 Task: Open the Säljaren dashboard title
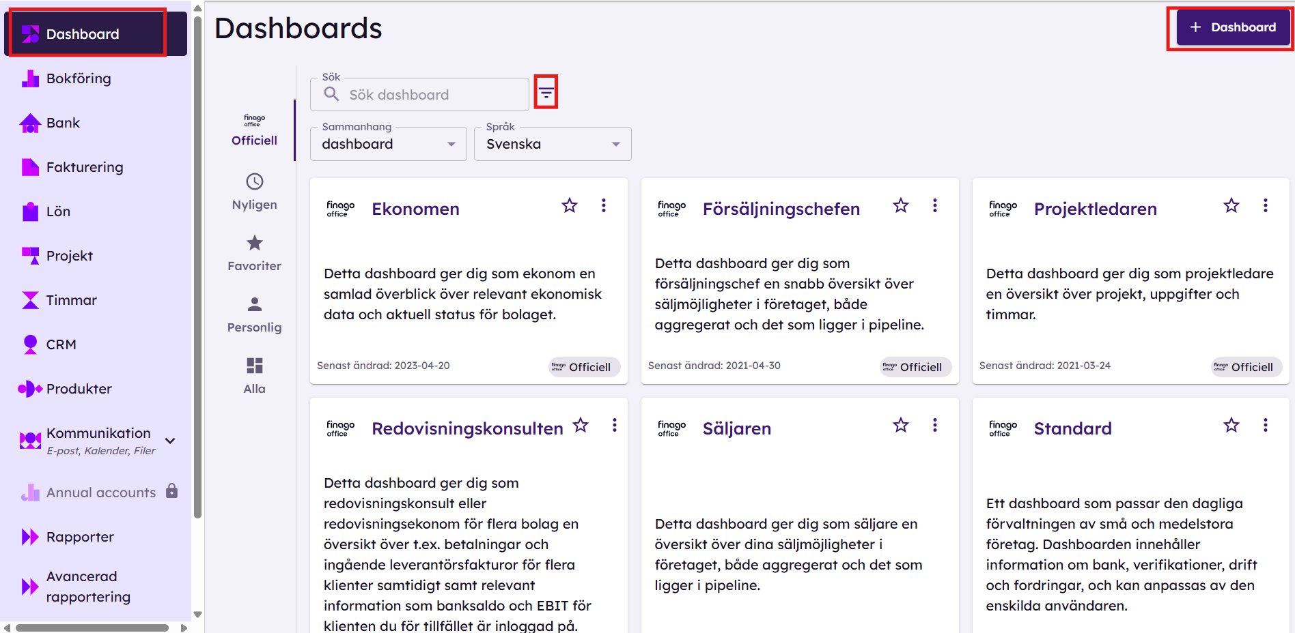[736, 428]
